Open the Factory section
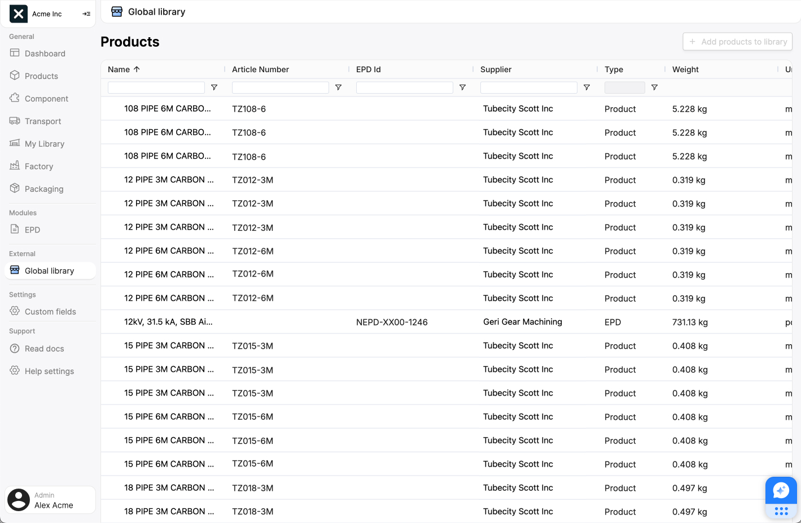 point(39,166)
